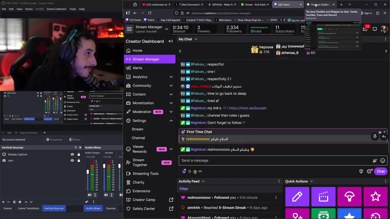Click the star quick action tile

[375, 197]
